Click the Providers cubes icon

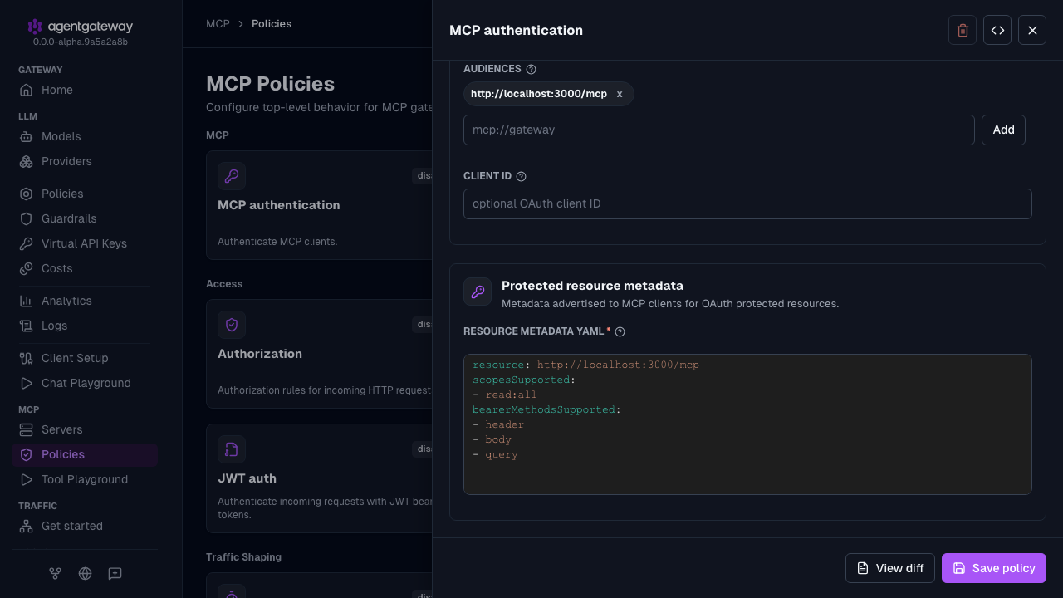pos(26,161)
